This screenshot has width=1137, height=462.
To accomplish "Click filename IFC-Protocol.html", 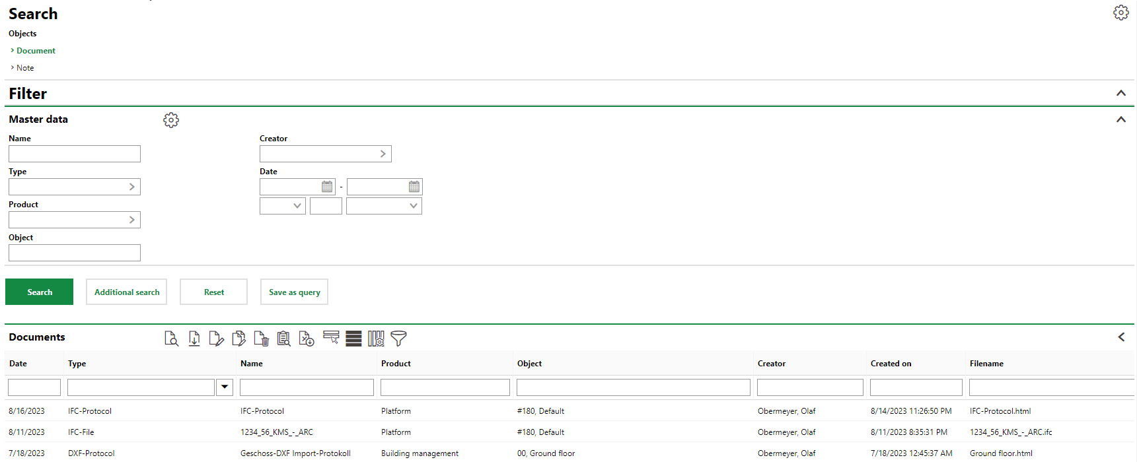I will point(1000,411).
